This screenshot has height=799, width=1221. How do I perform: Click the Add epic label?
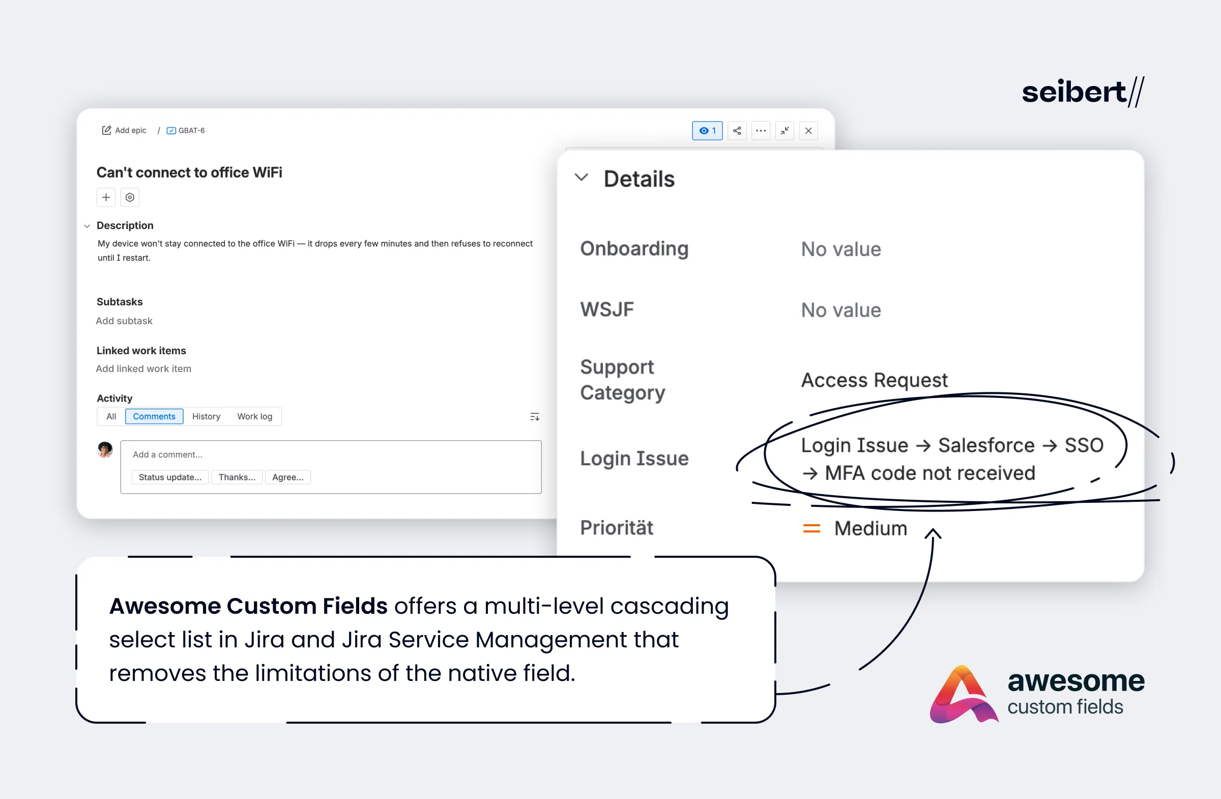click(x=130, y=130)
